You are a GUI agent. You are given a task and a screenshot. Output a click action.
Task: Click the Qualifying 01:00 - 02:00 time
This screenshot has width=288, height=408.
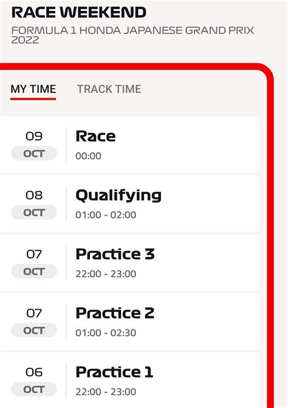click(x=106, y=215)
